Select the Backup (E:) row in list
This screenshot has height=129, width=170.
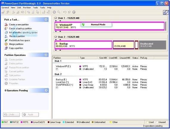coord(101,80)
